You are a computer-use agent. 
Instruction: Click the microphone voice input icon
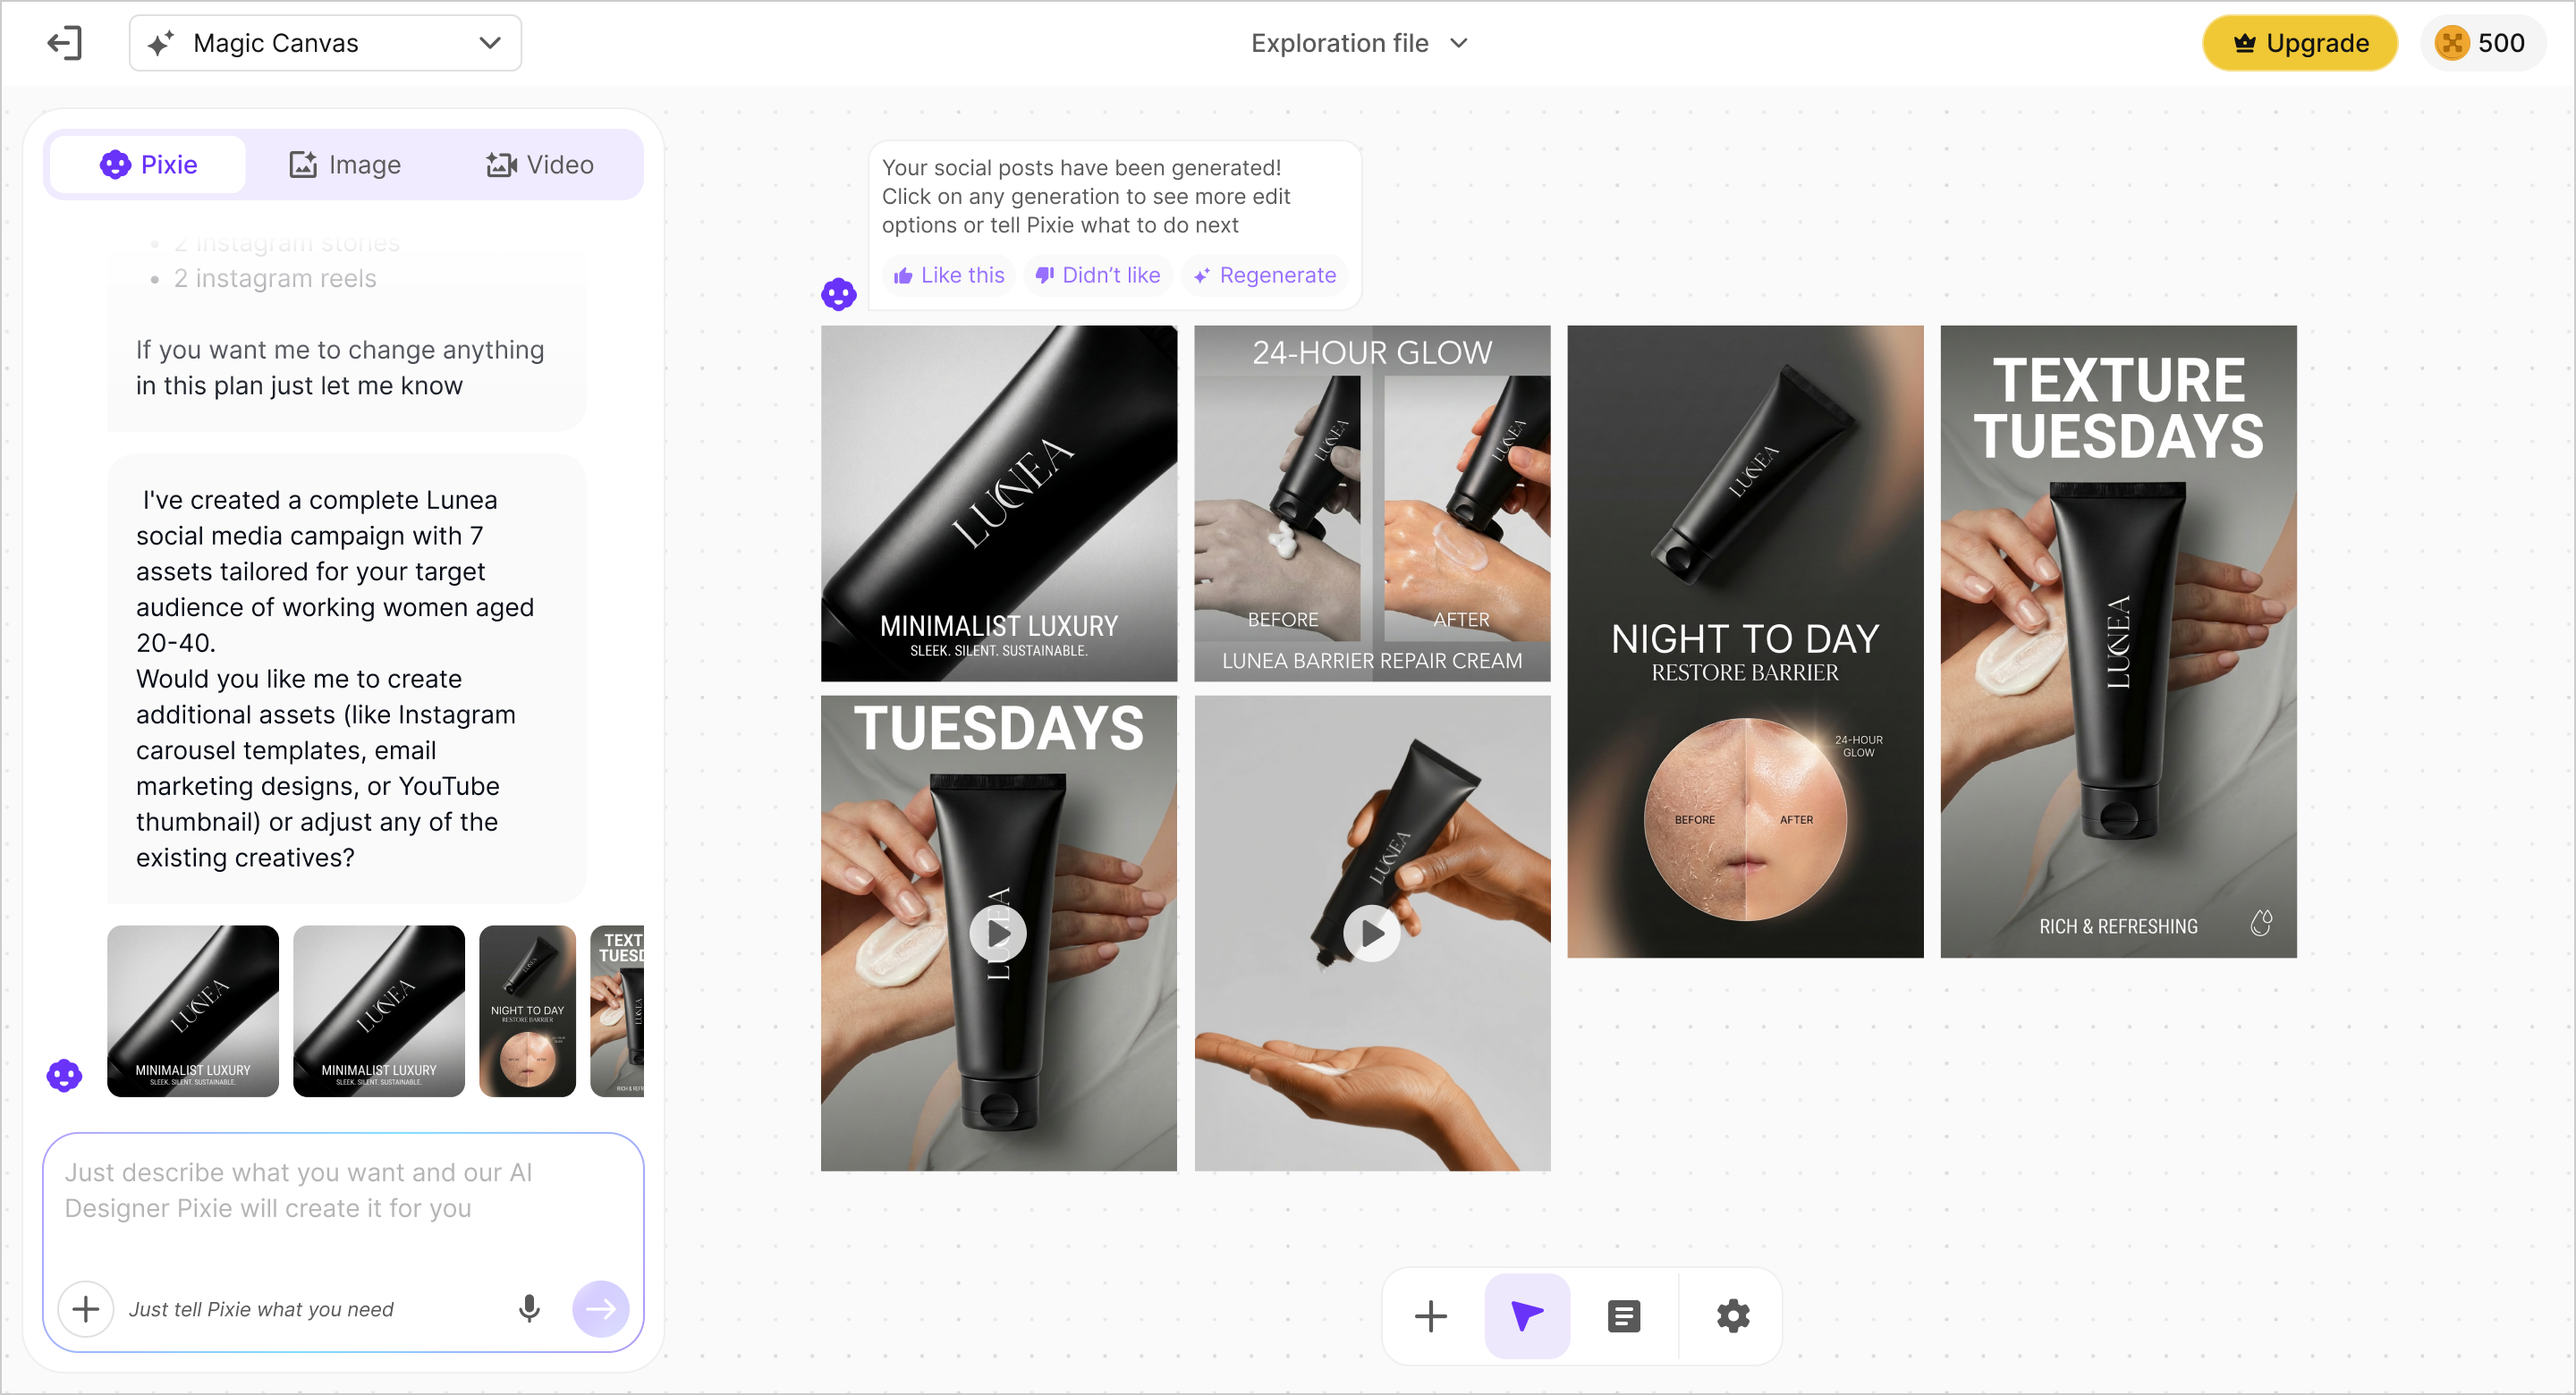click(529, 1308)
